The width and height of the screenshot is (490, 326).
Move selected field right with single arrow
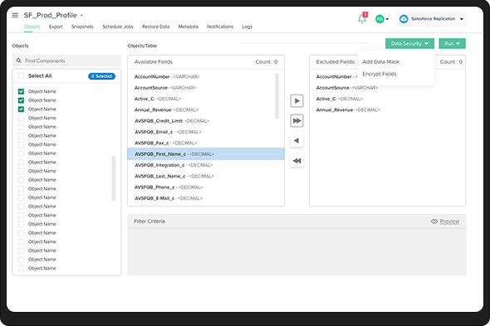point(296,101)
